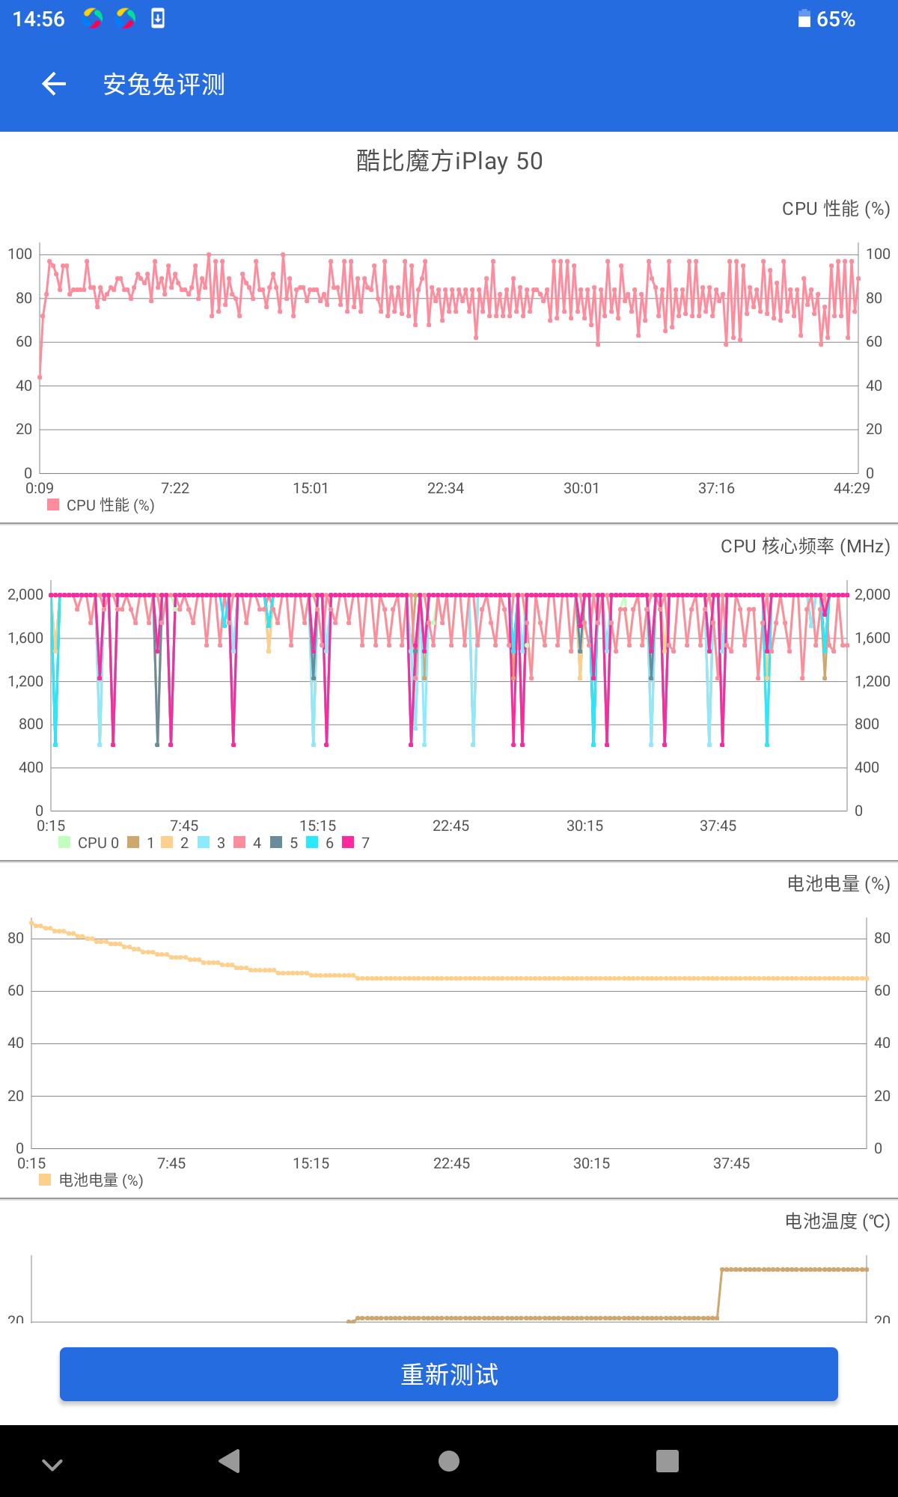This screenshot has height=1497, width=898.
Task: Tap the second AnTuTu notification icon
Action: pos(126,19)
